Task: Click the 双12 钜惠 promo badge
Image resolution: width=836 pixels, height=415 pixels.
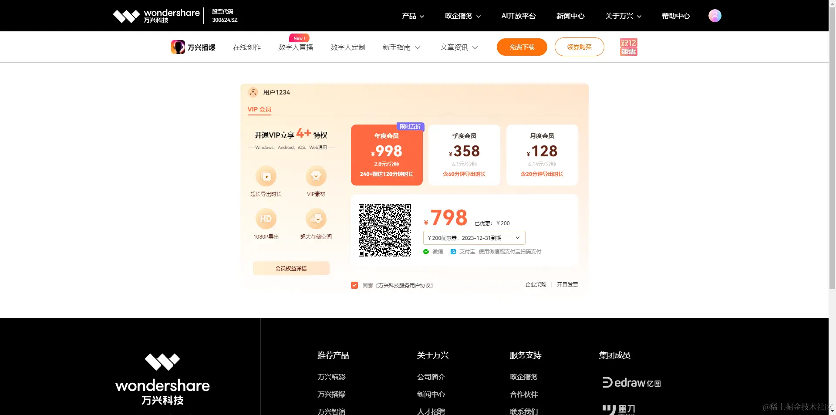Action: 628,47
